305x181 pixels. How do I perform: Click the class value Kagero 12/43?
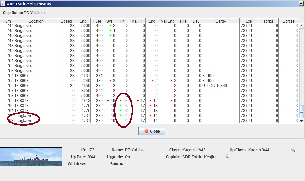point(194,150)
